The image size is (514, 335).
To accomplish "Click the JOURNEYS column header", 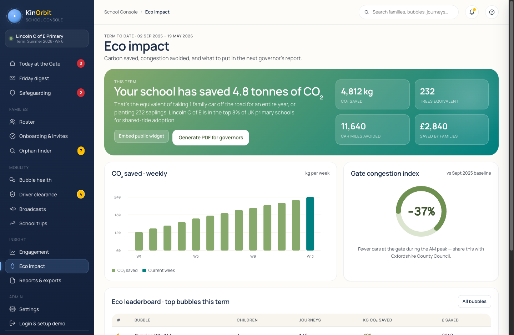I will click(x=310, y=320).
